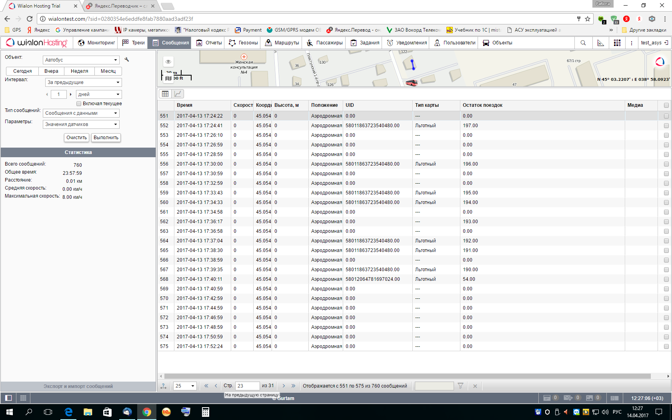672x420 pixels.
Task: Open the Отчеты tab
Action: [x=209, y=43]
